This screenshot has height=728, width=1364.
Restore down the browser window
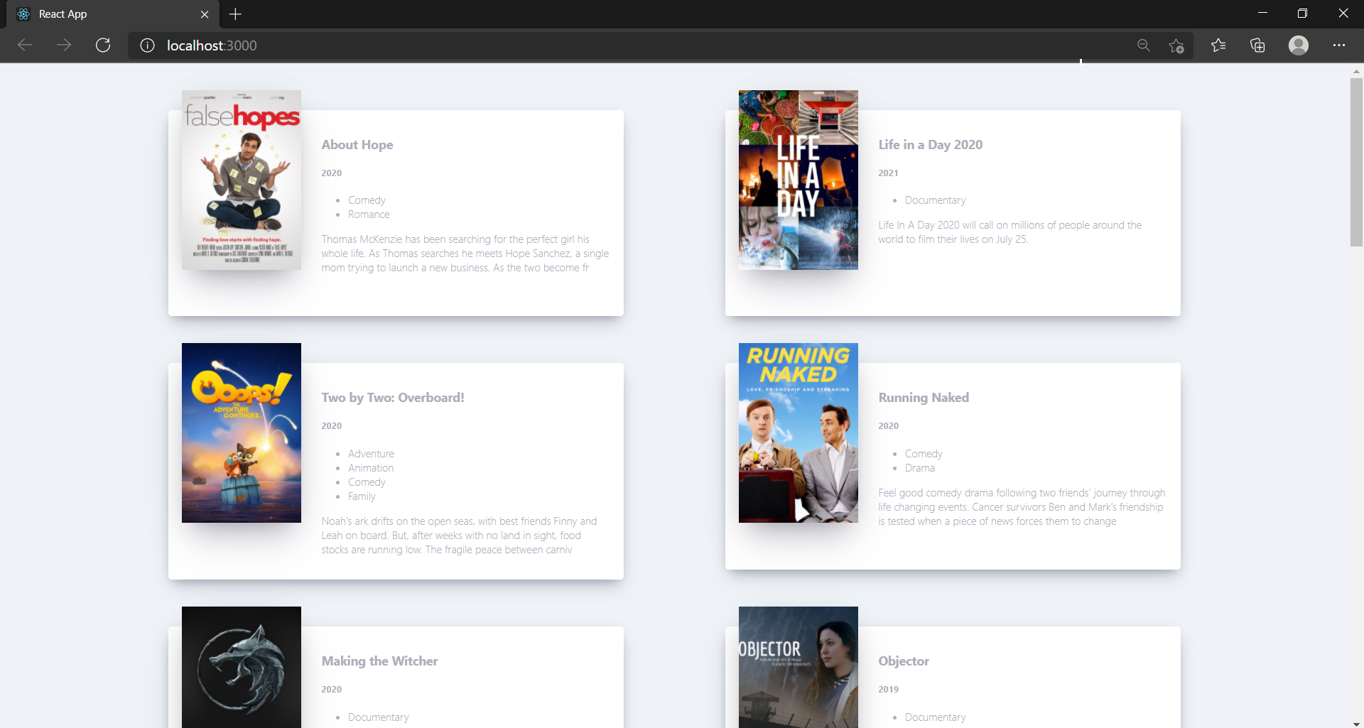coord(1302,13)
